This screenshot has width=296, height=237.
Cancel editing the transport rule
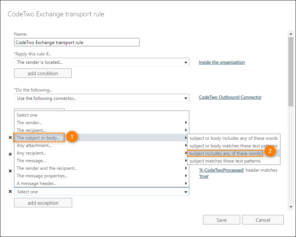263,220
